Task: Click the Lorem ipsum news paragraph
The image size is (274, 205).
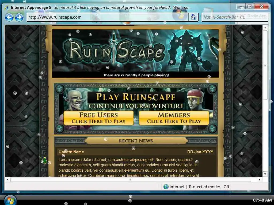Action: (129, 167)
